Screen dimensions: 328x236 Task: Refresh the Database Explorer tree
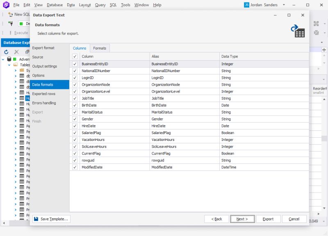tap(6, 52)
